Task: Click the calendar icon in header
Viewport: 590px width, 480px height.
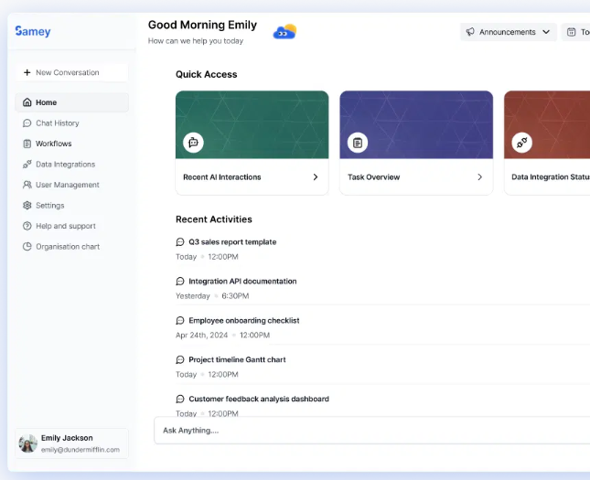Action: click(571, 32)
